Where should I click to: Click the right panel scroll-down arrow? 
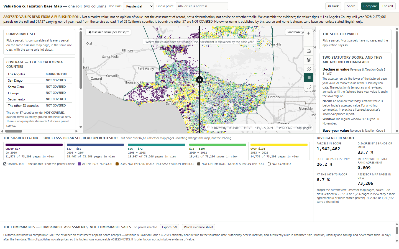397,131
